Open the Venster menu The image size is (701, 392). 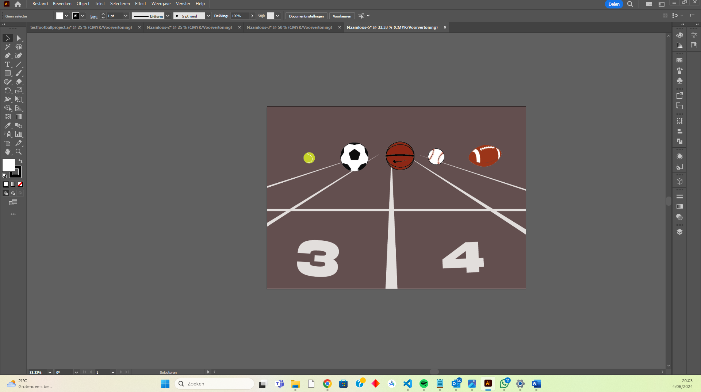[x=183, y=4]
